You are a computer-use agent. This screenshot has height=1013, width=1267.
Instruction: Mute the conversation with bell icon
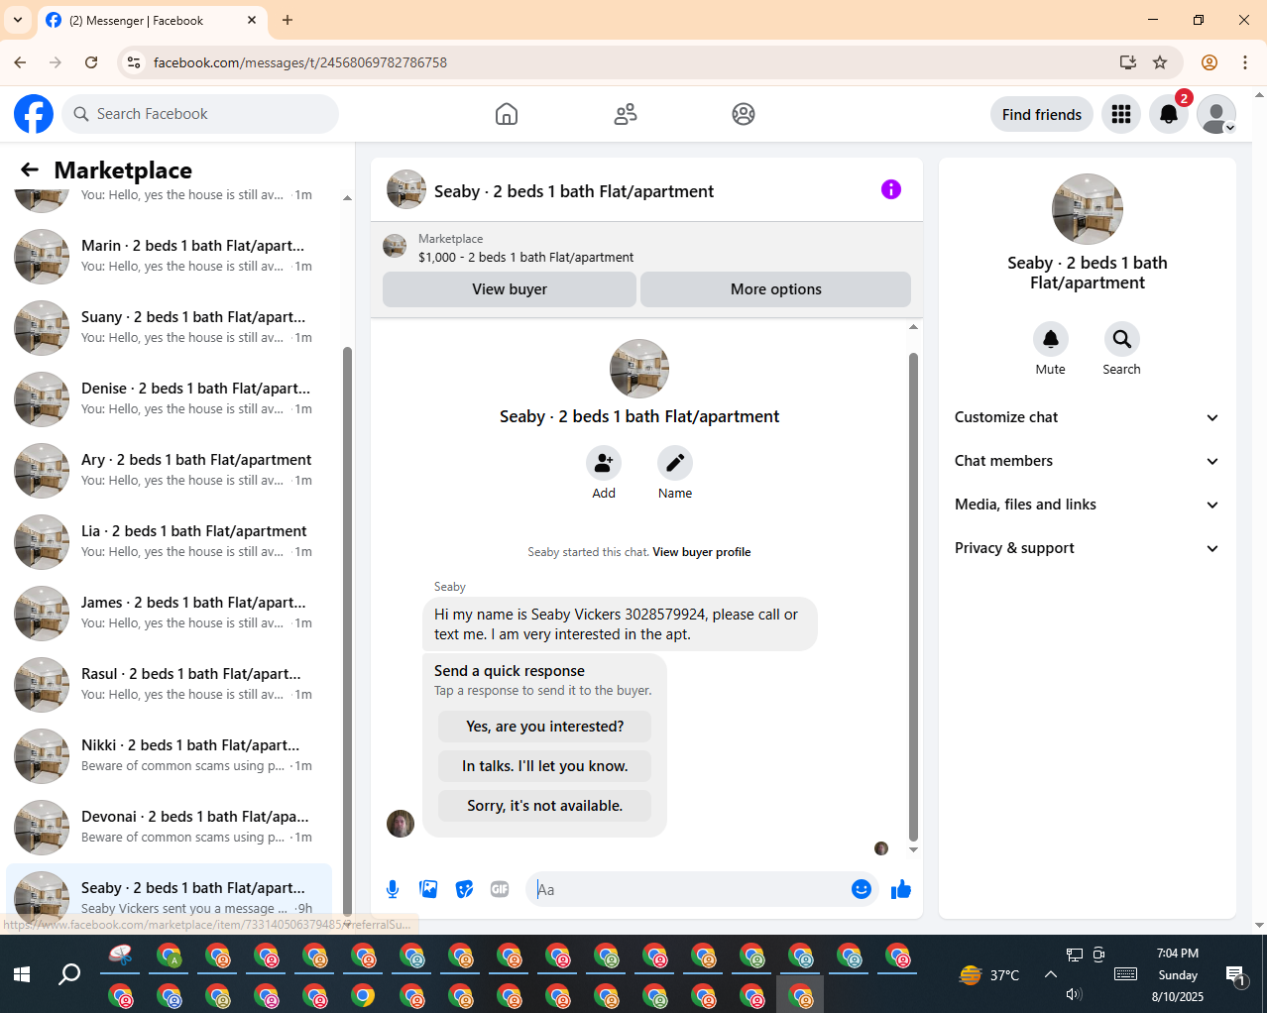coord(1051,339)
